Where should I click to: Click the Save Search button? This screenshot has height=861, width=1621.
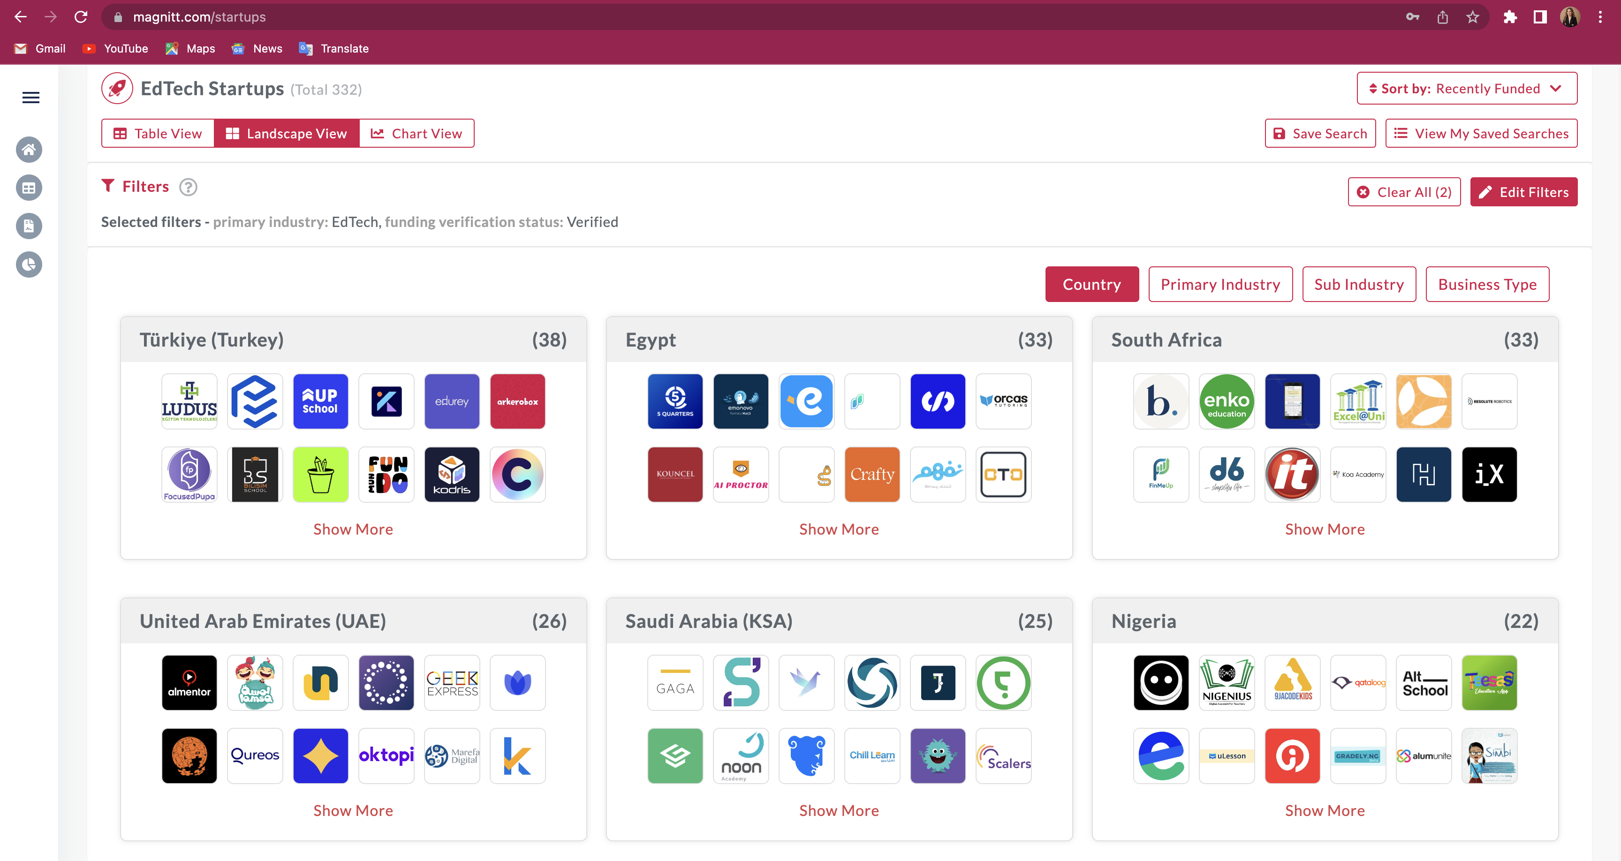click(x=1320, y=134)
